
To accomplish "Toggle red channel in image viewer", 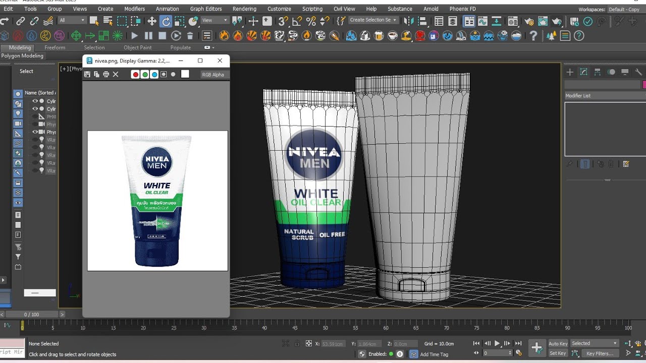I will click(135, 74).
